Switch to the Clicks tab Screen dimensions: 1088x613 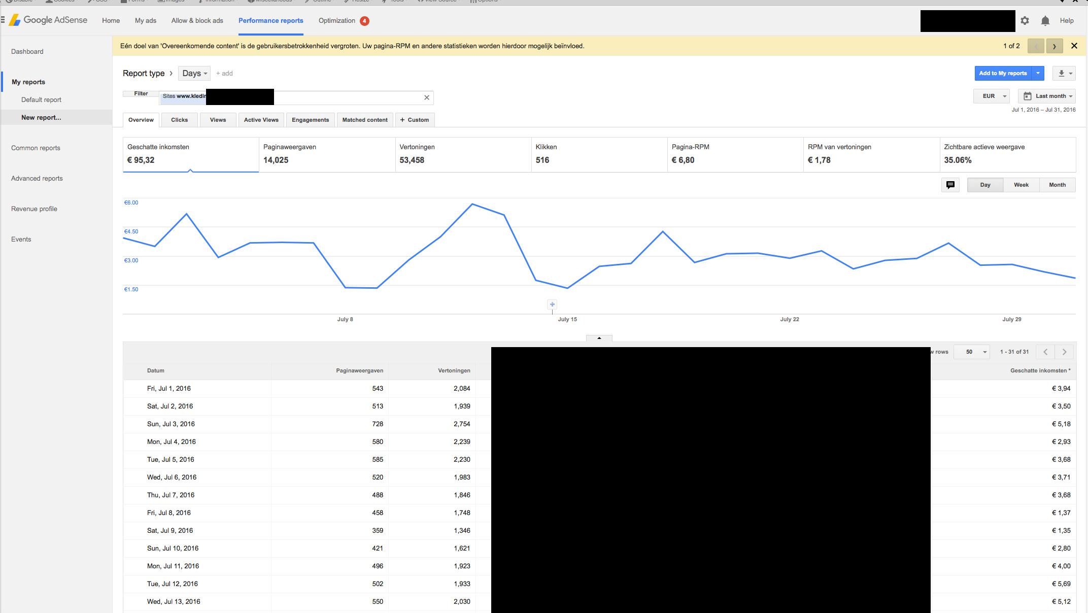click(179, 120)
